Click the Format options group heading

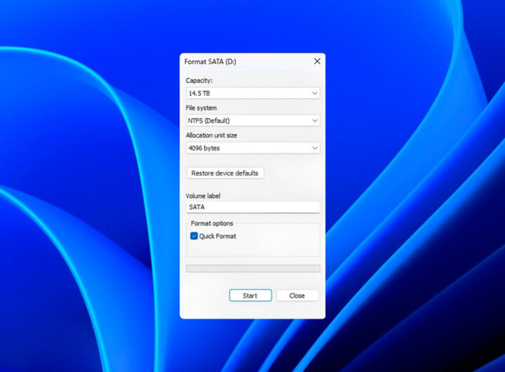coord(212,223)
